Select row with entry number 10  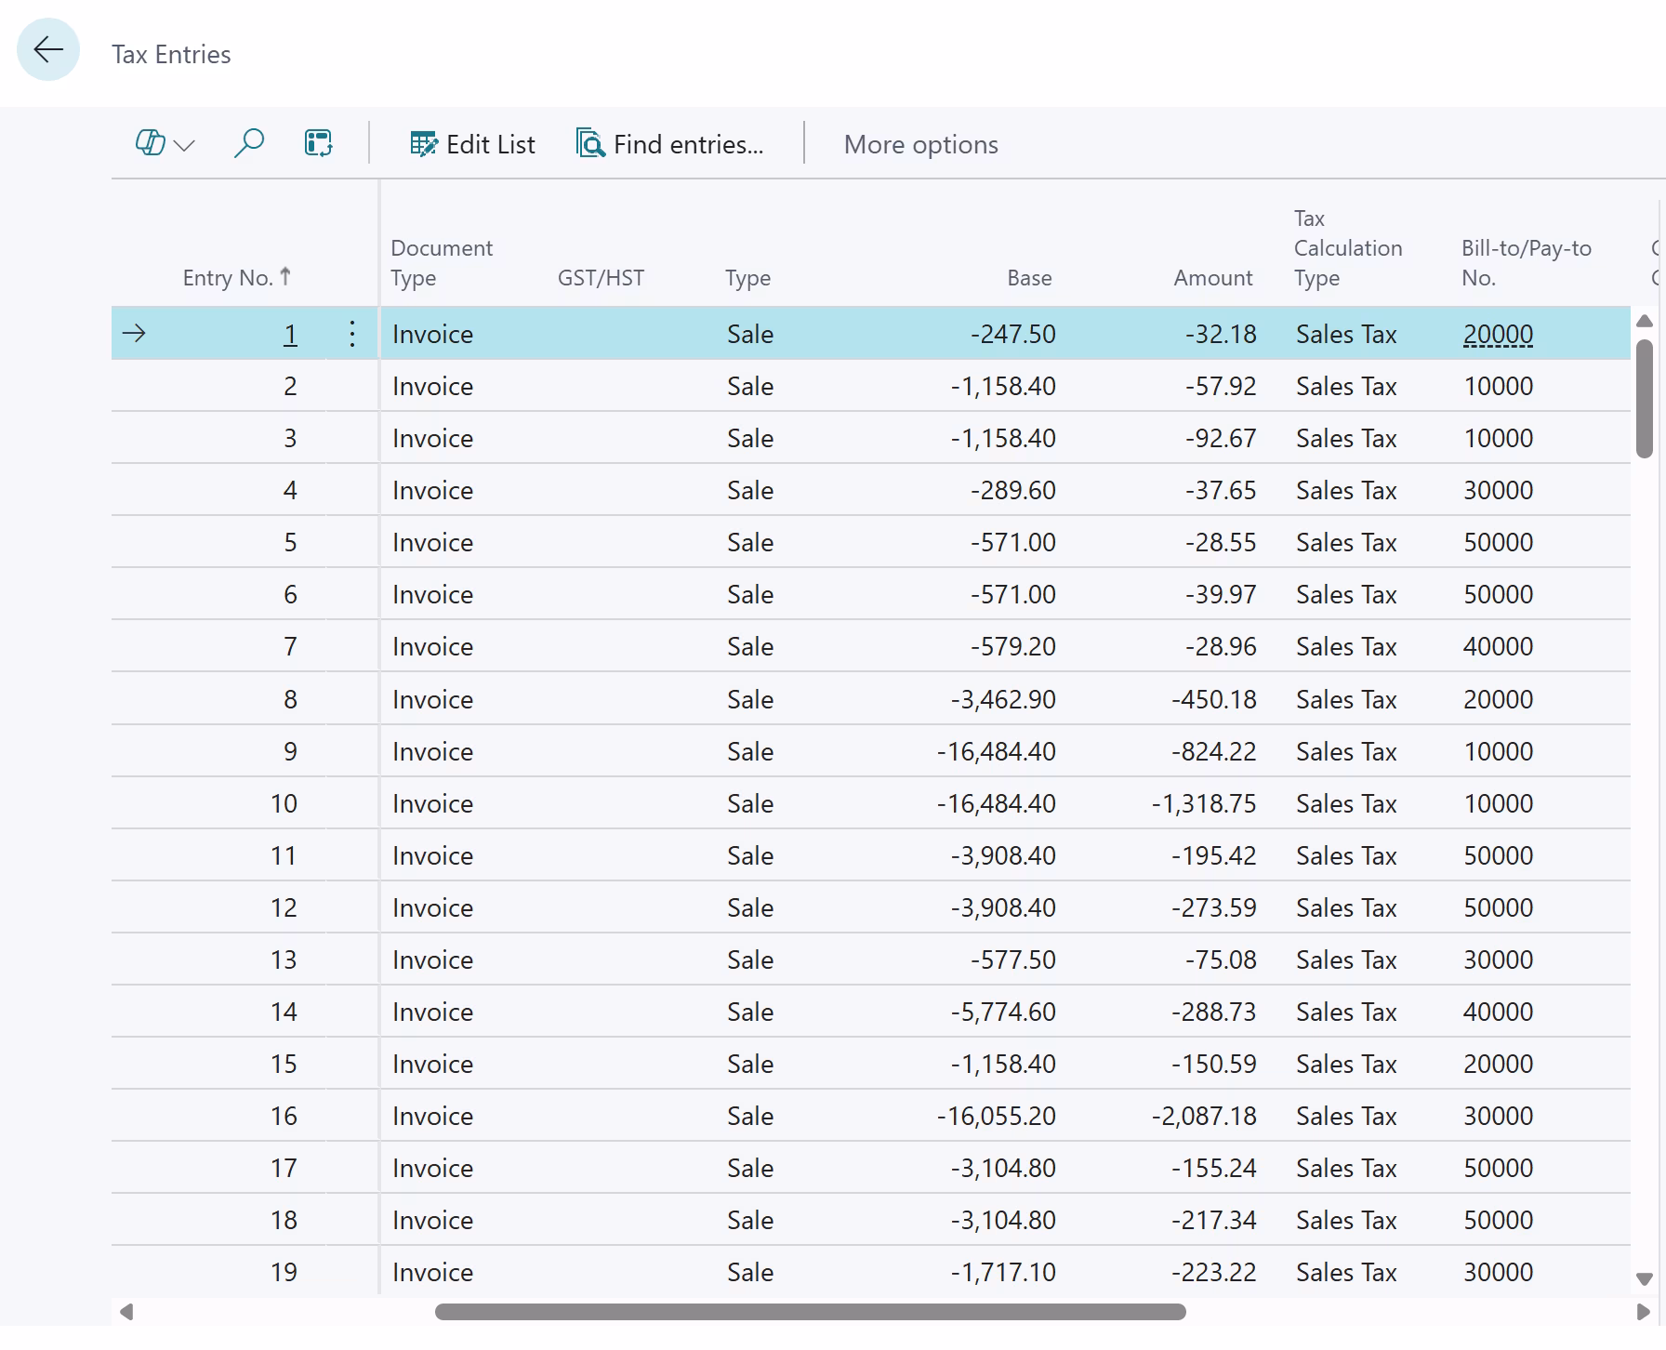coord(284,803)
